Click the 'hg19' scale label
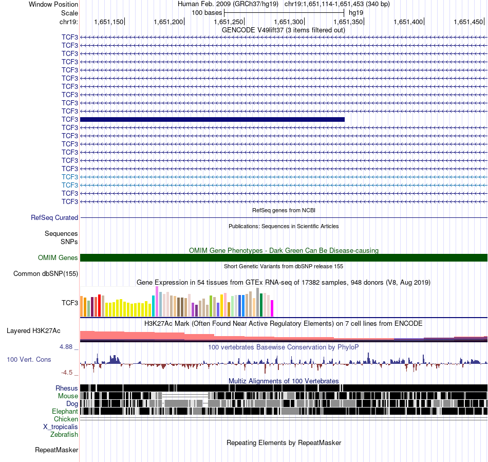Screen dimensions: 488x462 (356, 13)
